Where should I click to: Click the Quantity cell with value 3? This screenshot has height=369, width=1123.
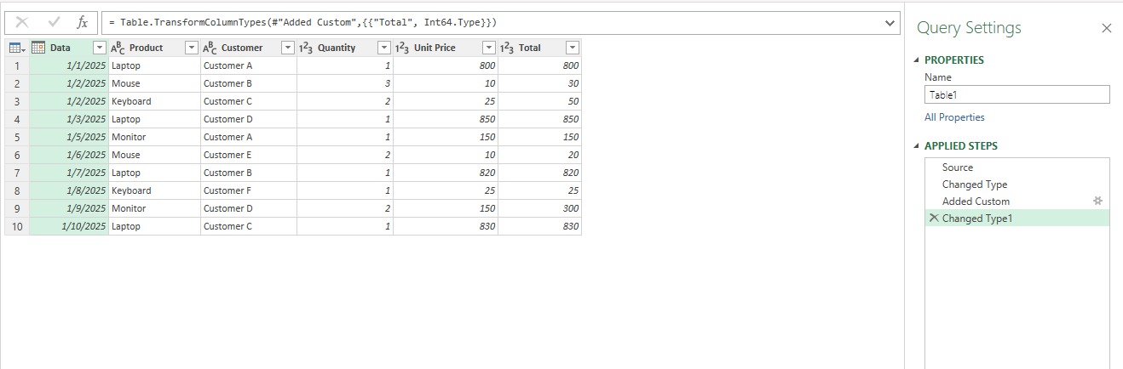tap(344, 83)
